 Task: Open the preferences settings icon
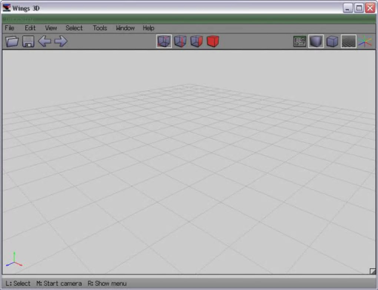coord(300,41)
